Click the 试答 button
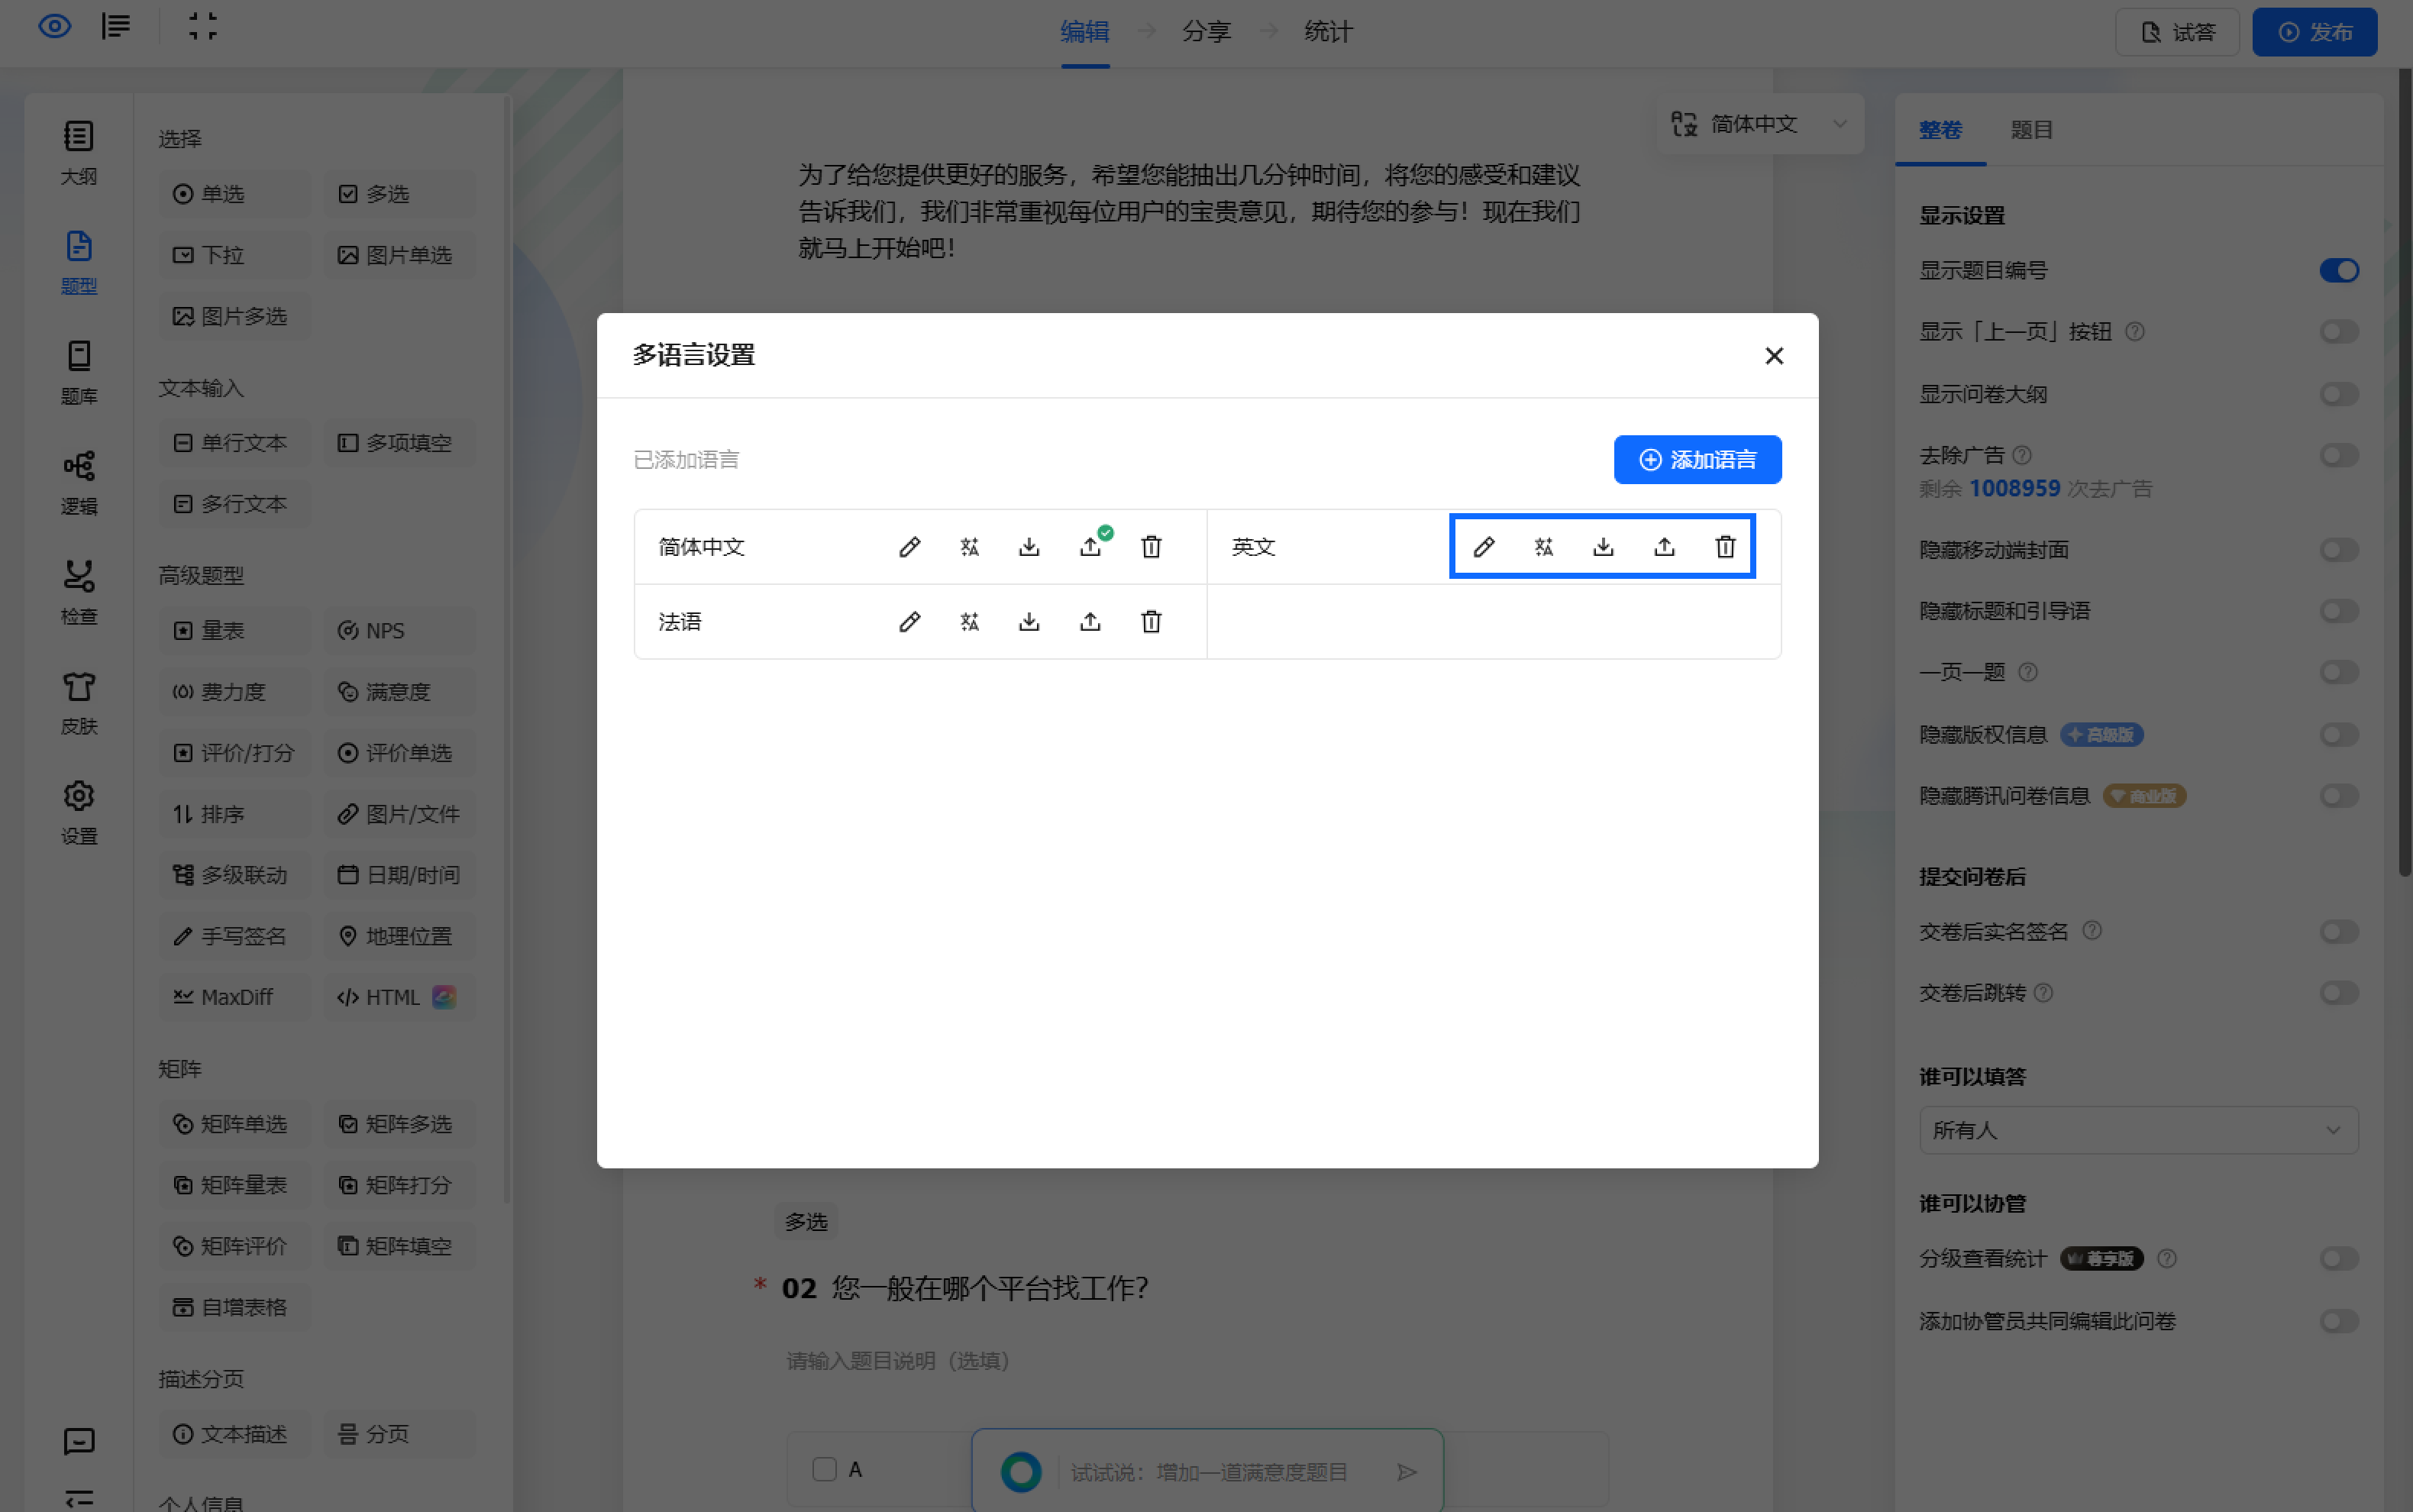 tap(2177, 32)
